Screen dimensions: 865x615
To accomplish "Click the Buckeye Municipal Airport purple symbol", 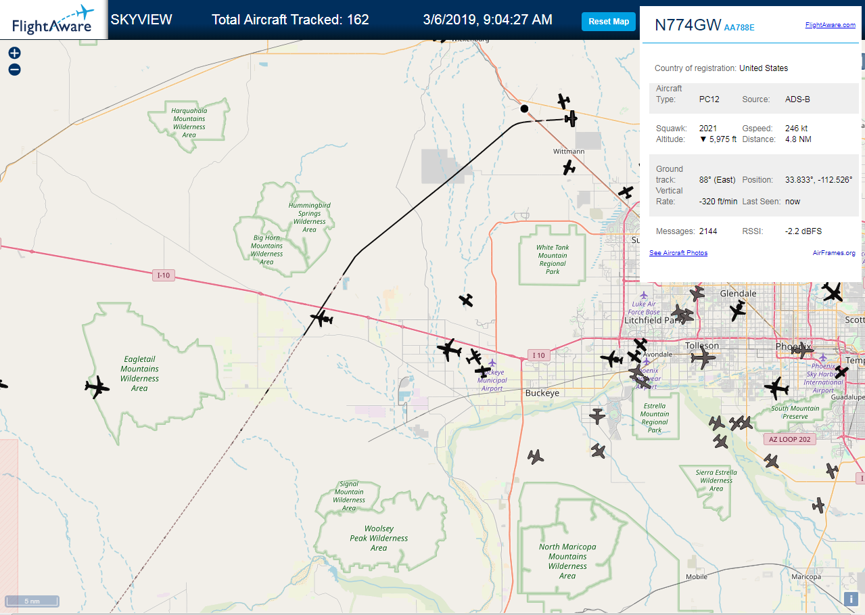I will 492,363.
